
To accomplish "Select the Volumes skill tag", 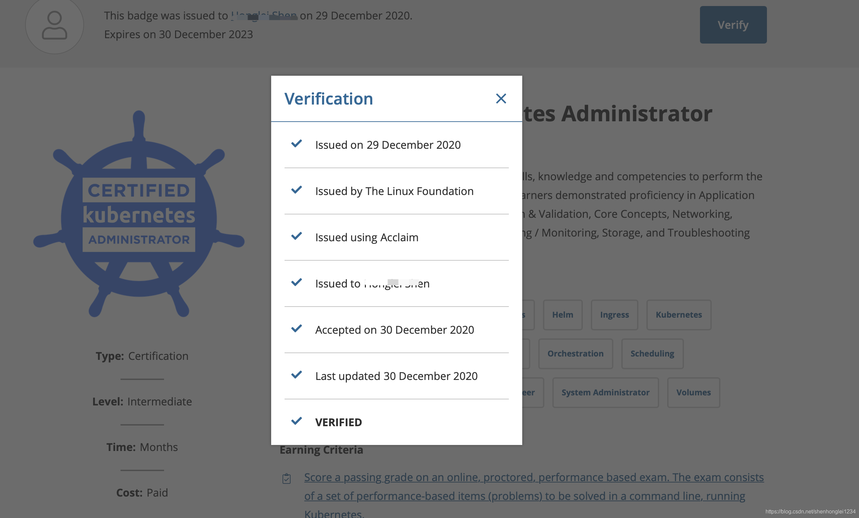I will pos(693,392).
